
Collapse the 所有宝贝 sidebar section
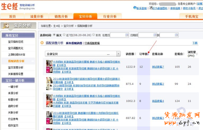coord(18,35)
